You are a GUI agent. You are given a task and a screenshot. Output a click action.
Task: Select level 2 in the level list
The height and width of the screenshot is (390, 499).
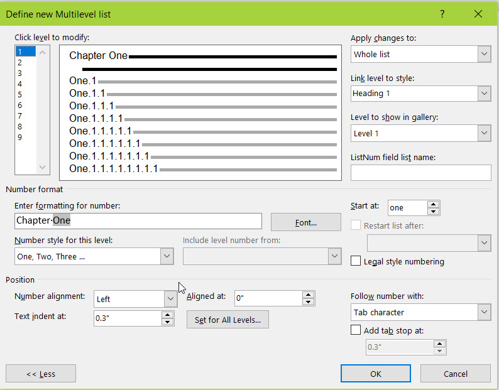click(x=26, y=62)
